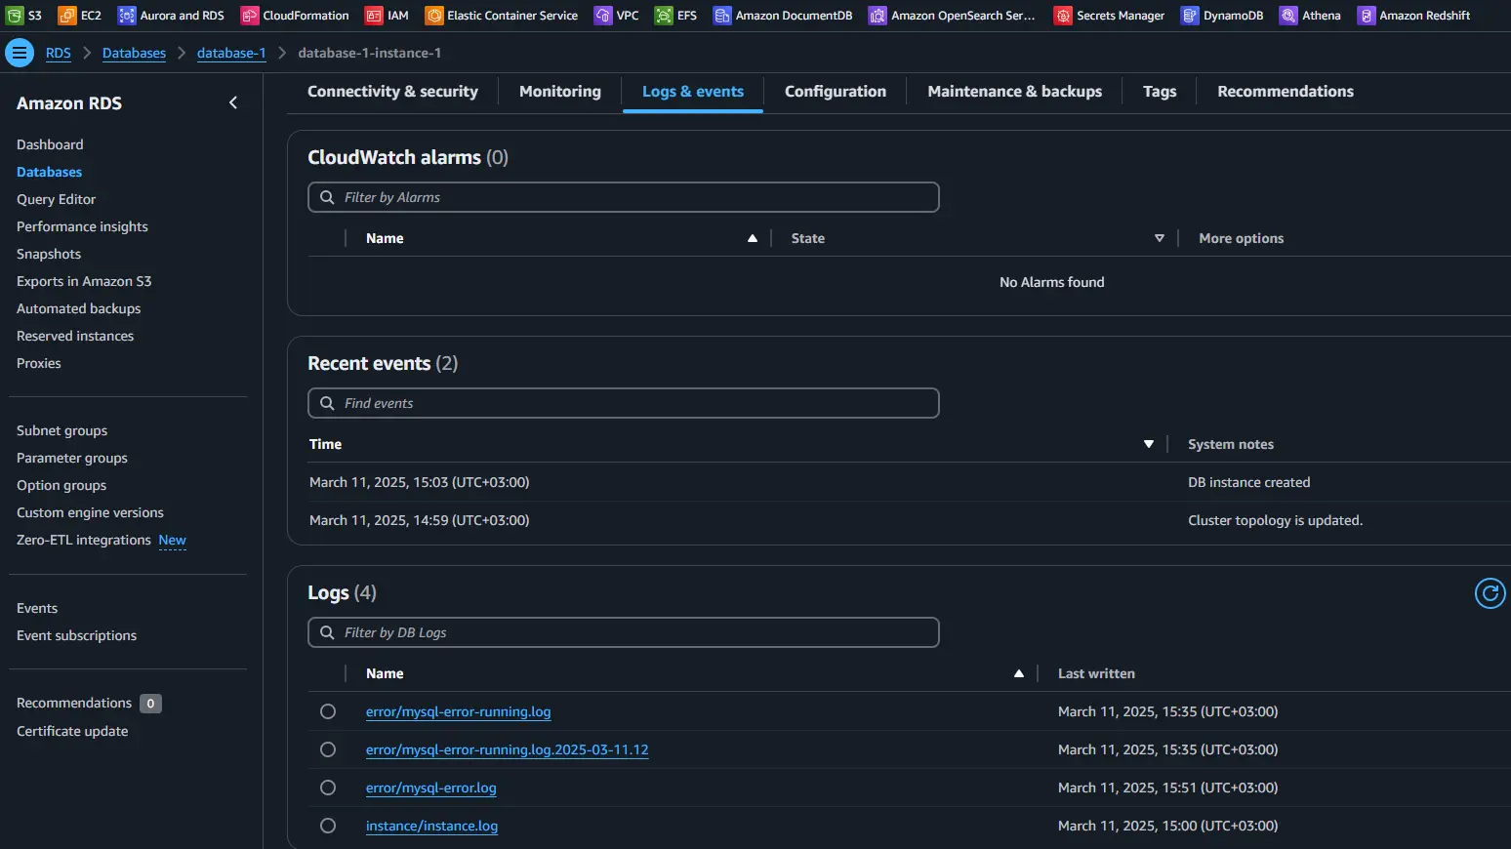The width and height of the screenshot is (1511, 849).
Task: Open the DynamoDB shortcut icon
Action: (x=1190, y=16)
